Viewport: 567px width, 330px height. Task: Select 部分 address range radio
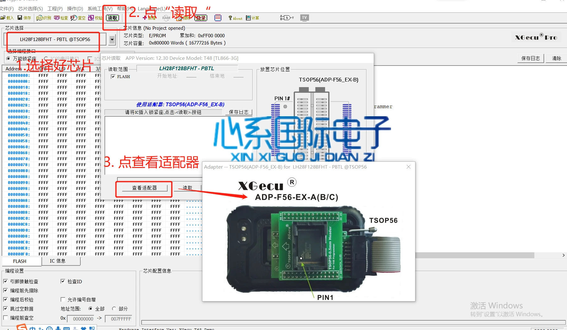114,309
